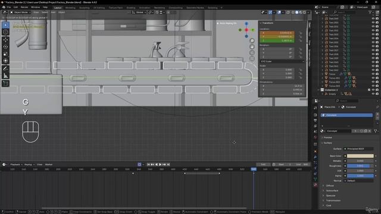Open the Object Mode dropdown
Screen dimensions: 381x214
(x=20, y=12)
